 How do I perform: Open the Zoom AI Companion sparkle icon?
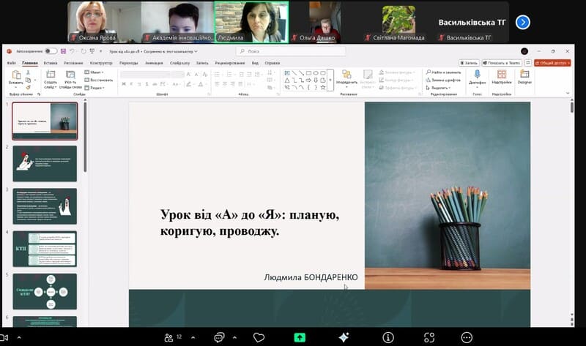tap(344, 337)
